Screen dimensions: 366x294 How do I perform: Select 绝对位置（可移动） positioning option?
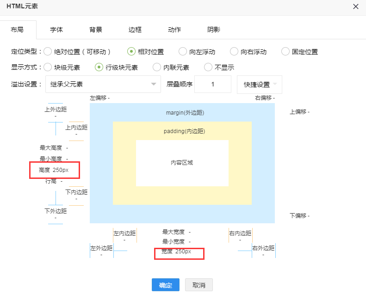point(48,52)
